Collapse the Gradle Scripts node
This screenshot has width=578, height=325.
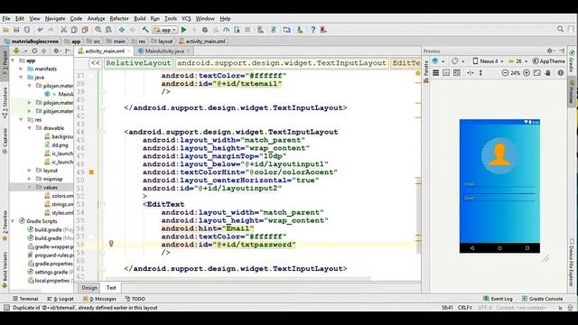tap(13, 221)
